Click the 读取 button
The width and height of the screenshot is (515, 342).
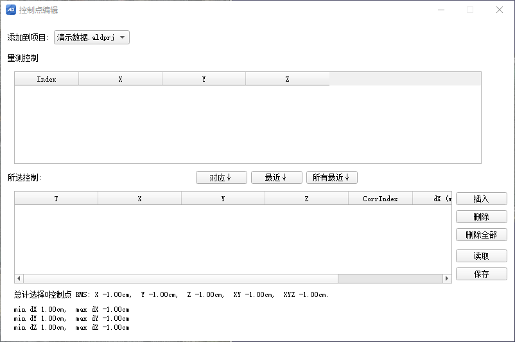[482, 256]
